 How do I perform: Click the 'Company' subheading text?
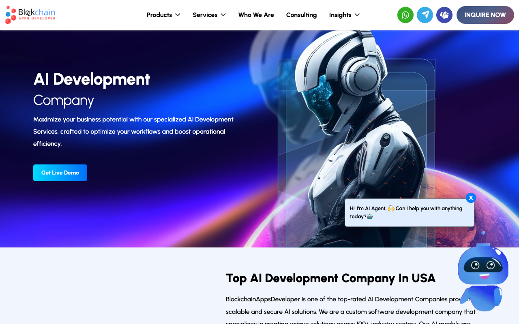[x=64, y=100]
